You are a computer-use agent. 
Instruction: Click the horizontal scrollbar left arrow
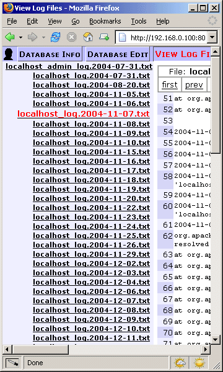(x=7, y=349)
